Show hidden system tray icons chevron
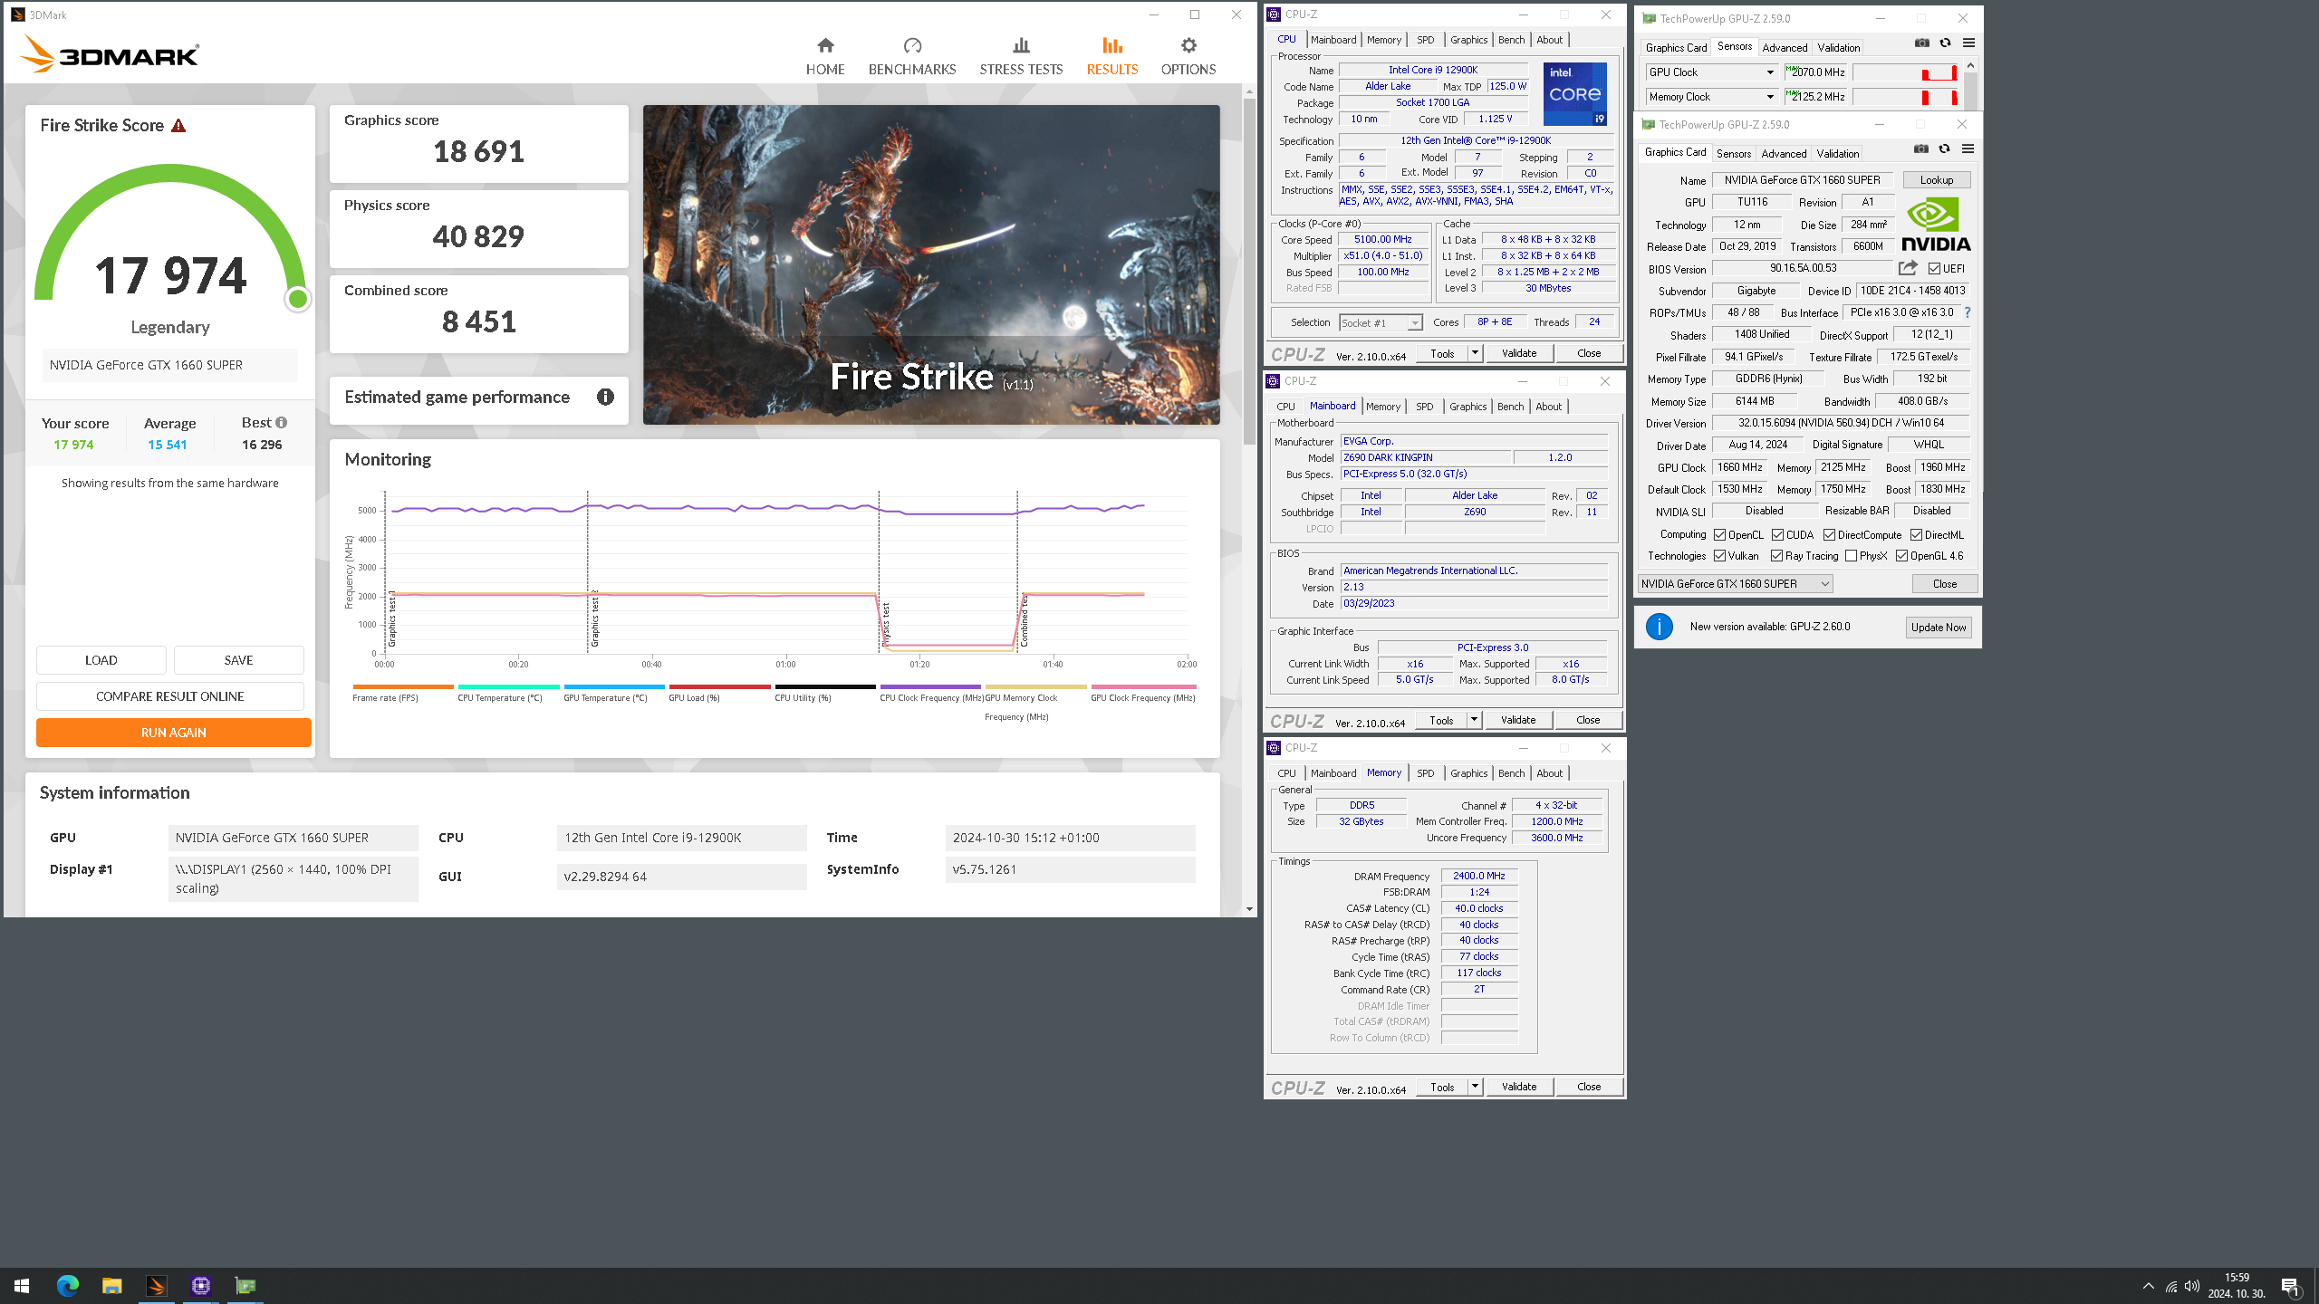Image resolution: width=2319 pixels, height=1304 pixels. [2148, 1286]
